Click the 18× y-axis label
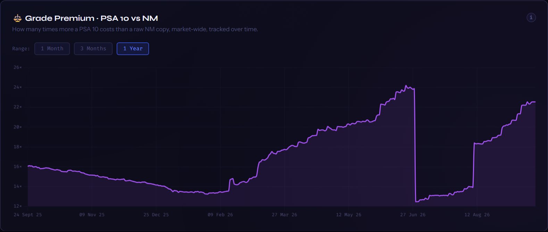This screenshot has height=232, width=548. (18, 147)
